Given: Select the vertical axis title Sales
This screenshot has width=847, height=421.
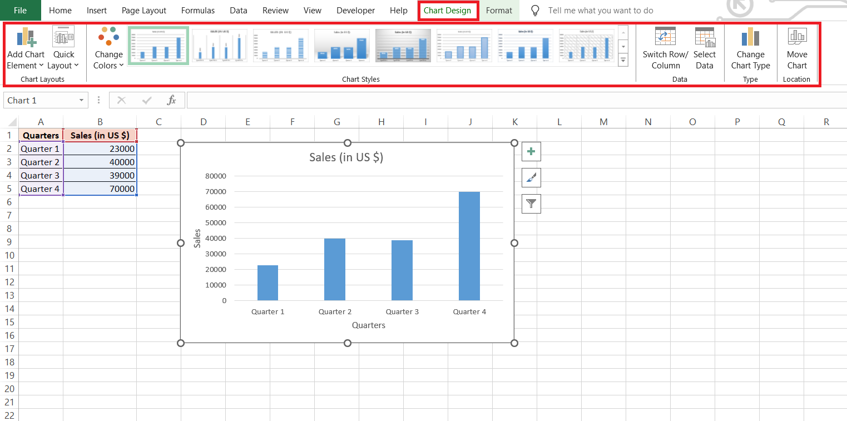Looking at the screenshot, I should click(197, 238).
